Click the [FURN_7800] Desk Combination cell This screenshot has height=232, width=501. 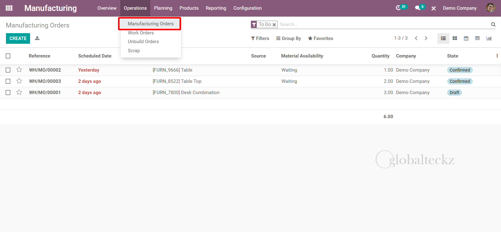coord(186,93)
